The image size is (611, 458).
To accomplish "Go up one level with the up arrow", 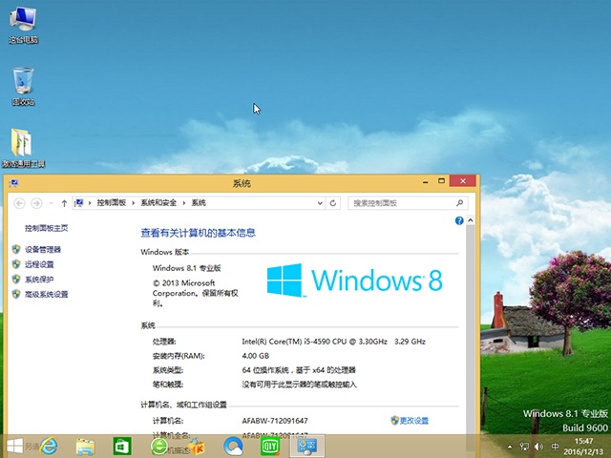I will (64, 203).
